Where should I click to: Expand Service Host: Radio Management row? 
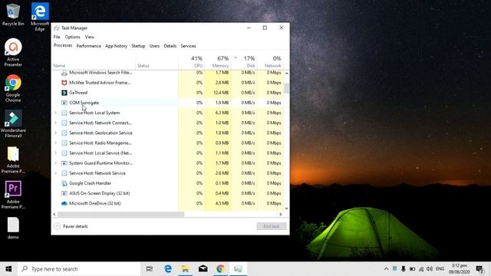pyautogui.click(x=56, y=143)
